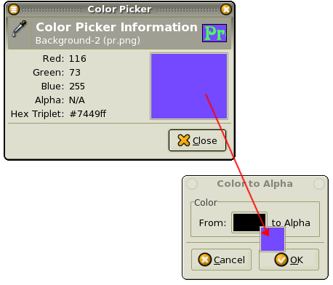Click right round button on Color to Alpha title
Viewport: 333px width, 285px height.
coord(319,184)
